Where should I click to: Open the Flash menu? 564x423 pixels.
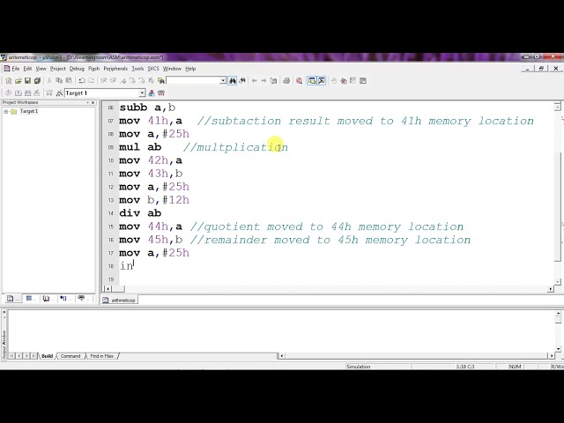coord(94,69)
